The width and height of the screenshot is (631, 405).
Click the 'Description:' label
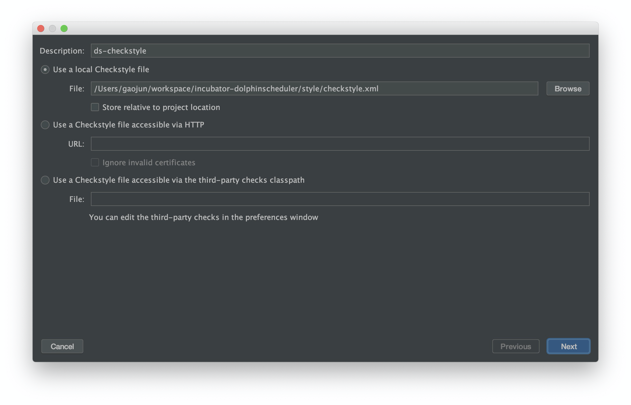(x=62, y=51)
